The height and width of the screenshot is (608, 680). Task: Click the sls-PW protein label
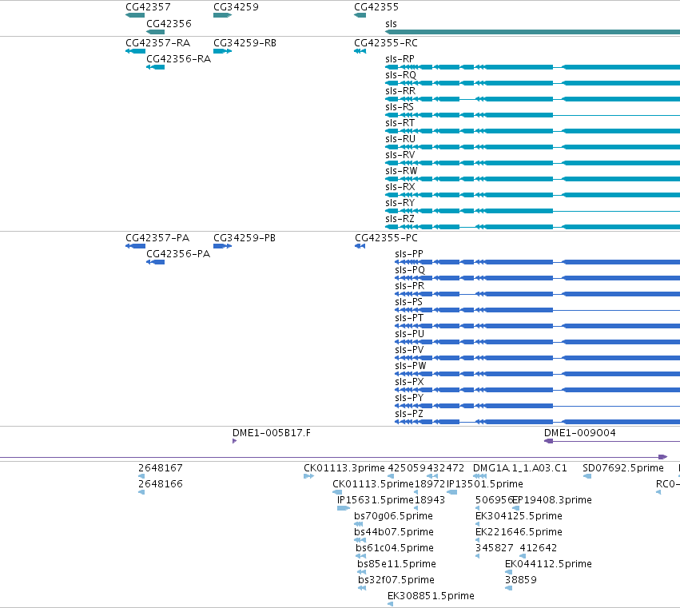(x=410, y=366)
